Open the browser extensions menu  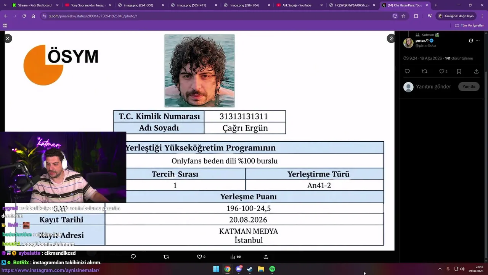click(x=416, y=16)
